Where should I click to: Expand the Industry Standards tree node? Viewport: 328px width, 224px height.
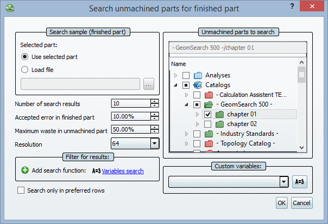187,134
